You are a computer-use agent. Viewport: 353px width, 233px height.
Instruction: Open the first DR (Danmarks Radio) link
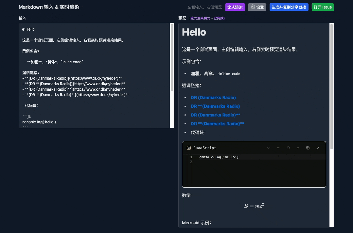213,97
